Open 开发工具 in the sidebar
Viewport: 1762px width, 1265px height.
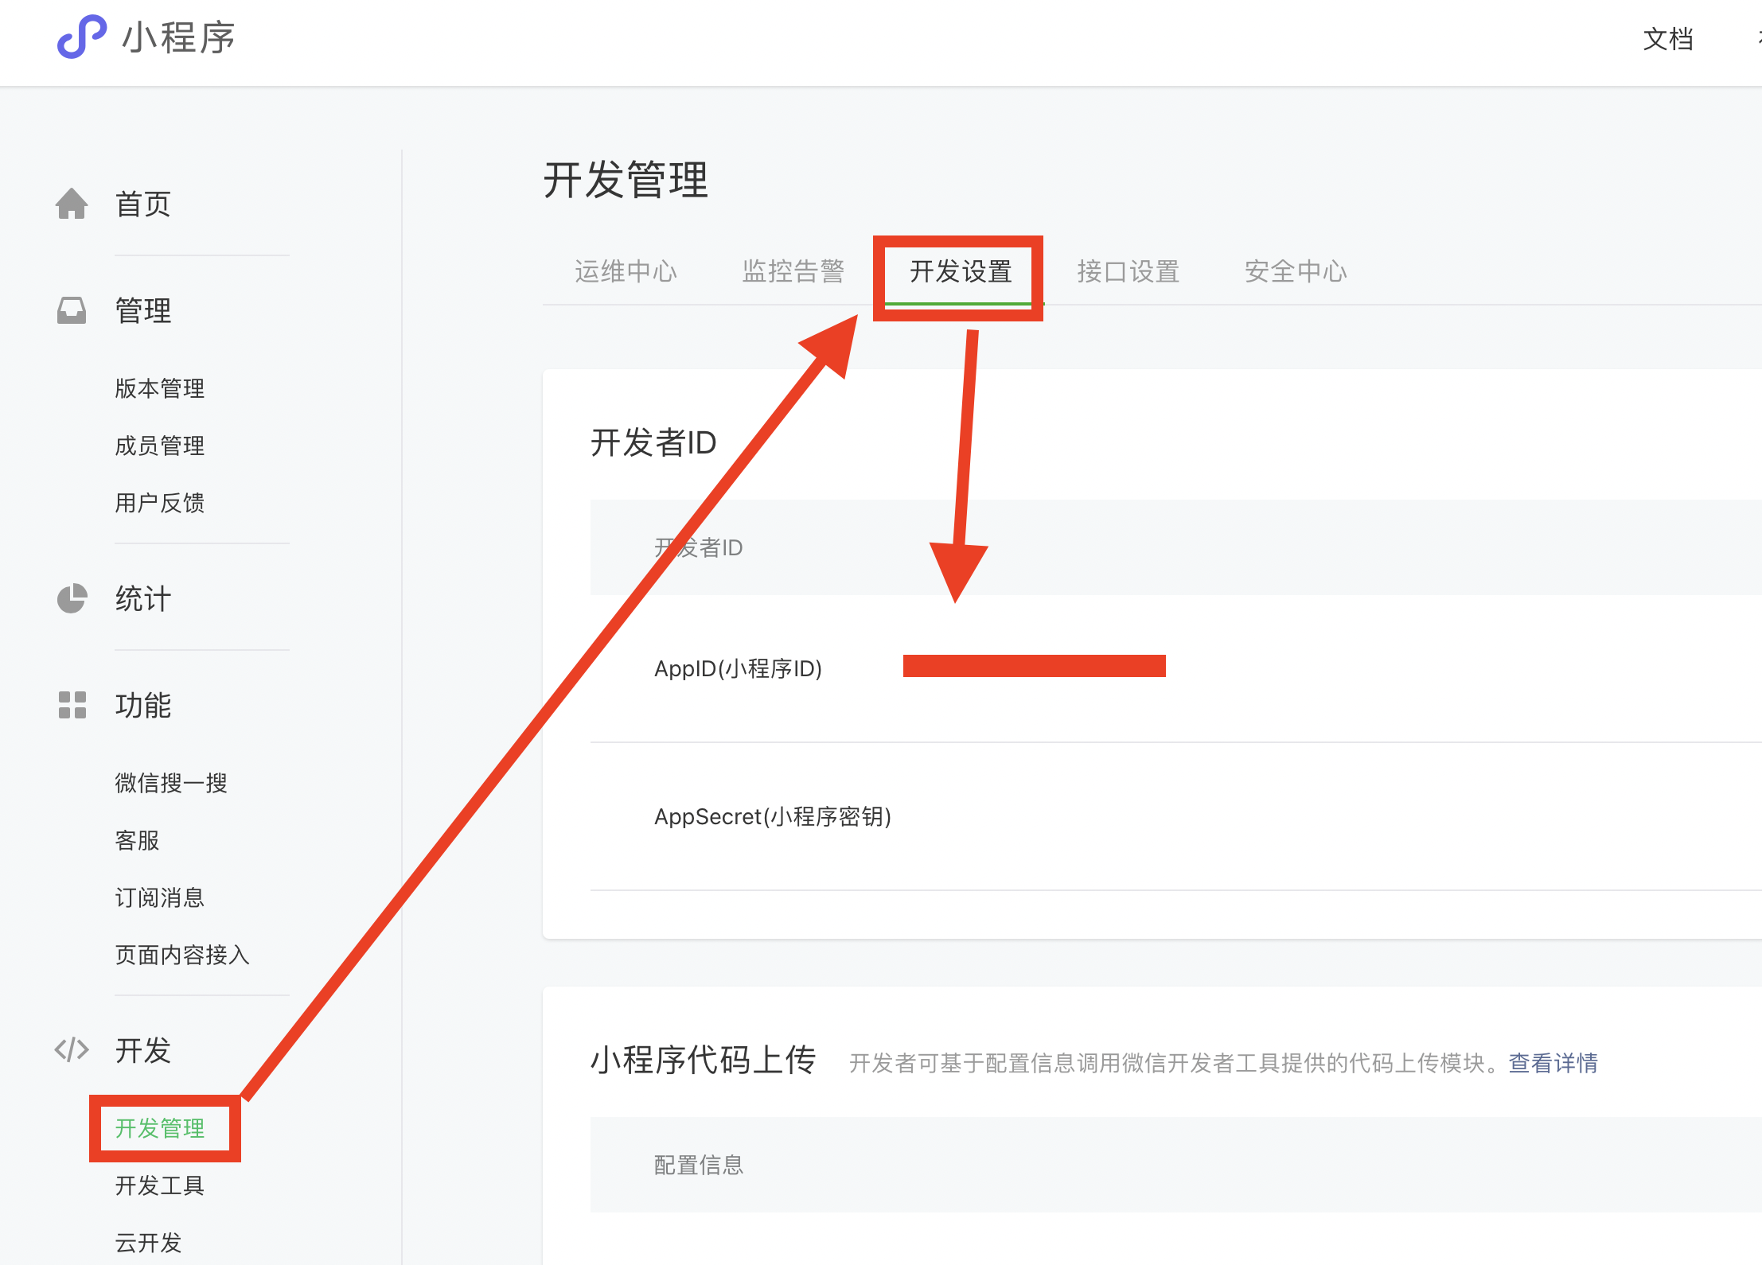tap(160, 1185)
